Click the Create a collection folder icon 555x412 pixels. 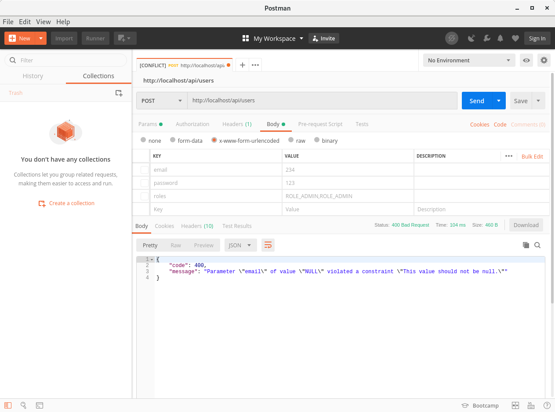click(x=42, y=203)
